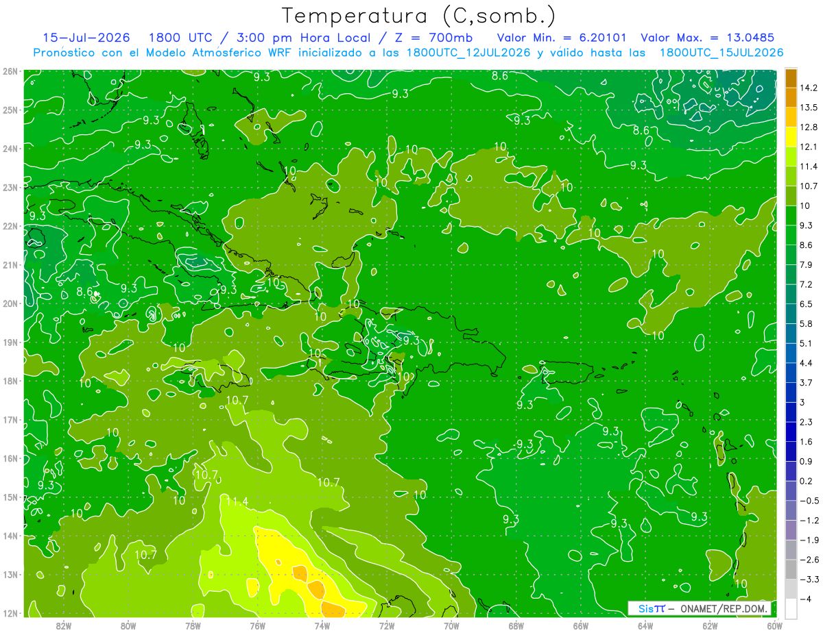Viewport: 823px width, 635px height.
Task: Click the '1.6' colorbar label
Action: pos(806,442)
